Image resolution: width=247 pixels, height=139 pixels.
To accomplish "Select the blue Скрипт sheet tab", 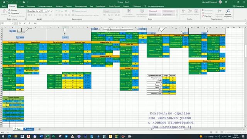I will [x=29, y=129].
